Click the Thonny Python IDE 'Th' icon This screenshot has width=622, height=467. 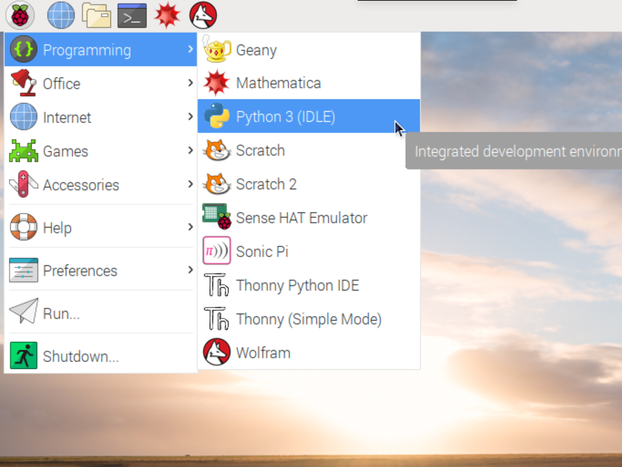point(217,285)
